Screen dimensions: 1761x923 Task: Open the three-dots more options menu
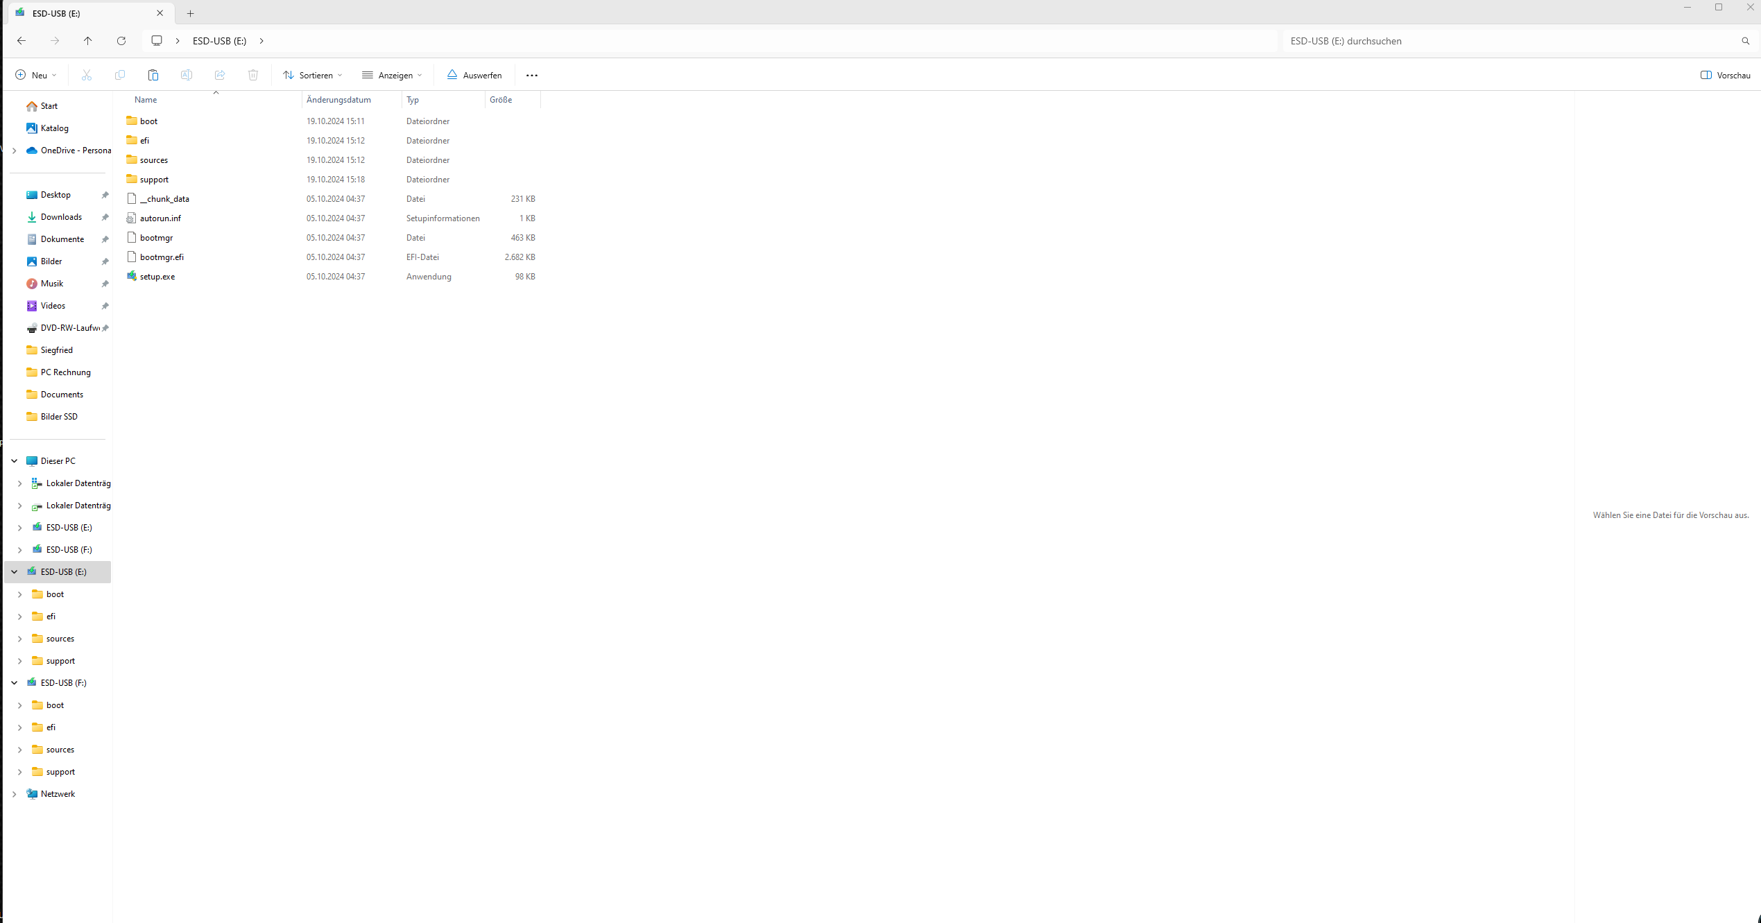tap(532, 75)
